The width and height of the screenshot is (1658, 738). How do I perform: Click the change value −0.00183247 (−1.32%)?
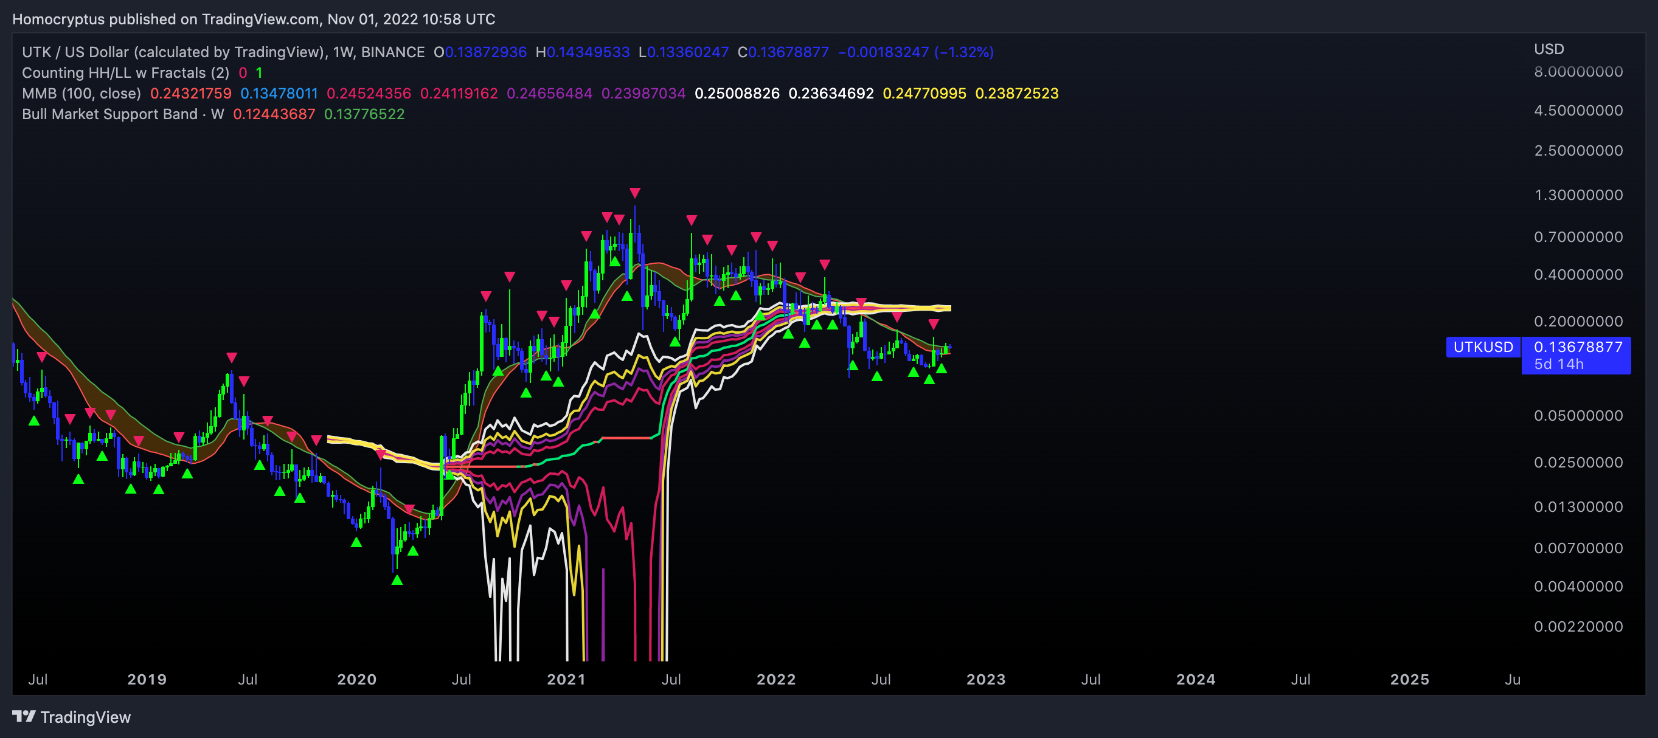pos(916,52)
